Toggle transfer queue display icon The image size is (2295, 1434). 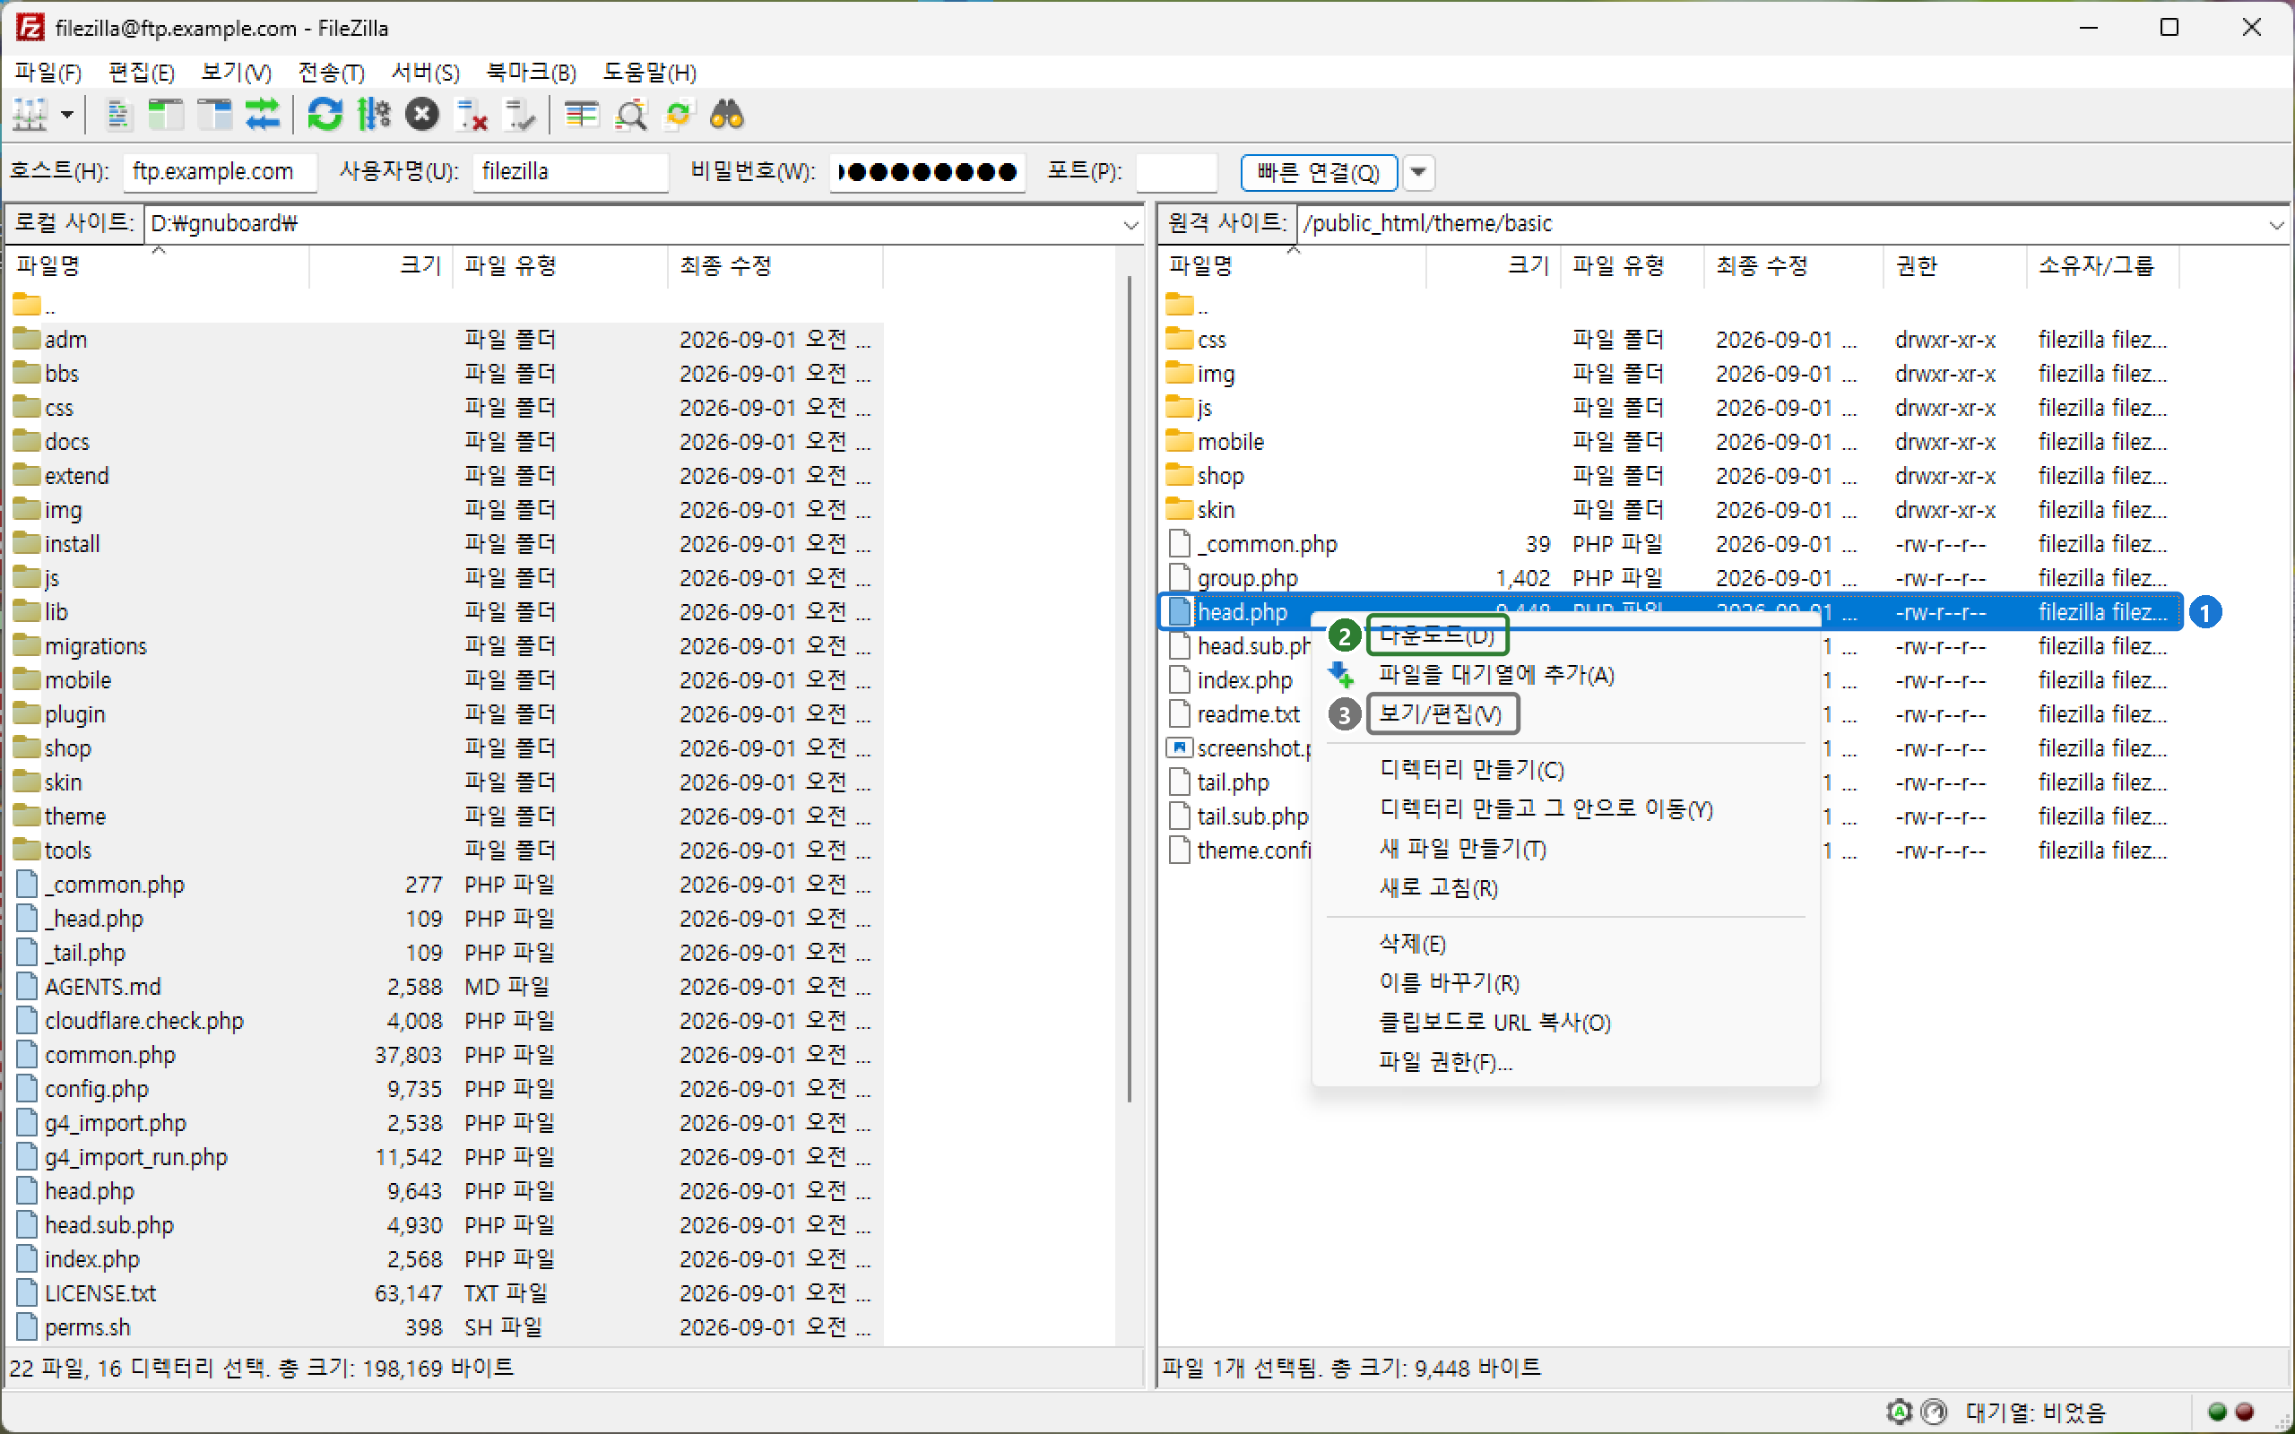pos(263,115)
